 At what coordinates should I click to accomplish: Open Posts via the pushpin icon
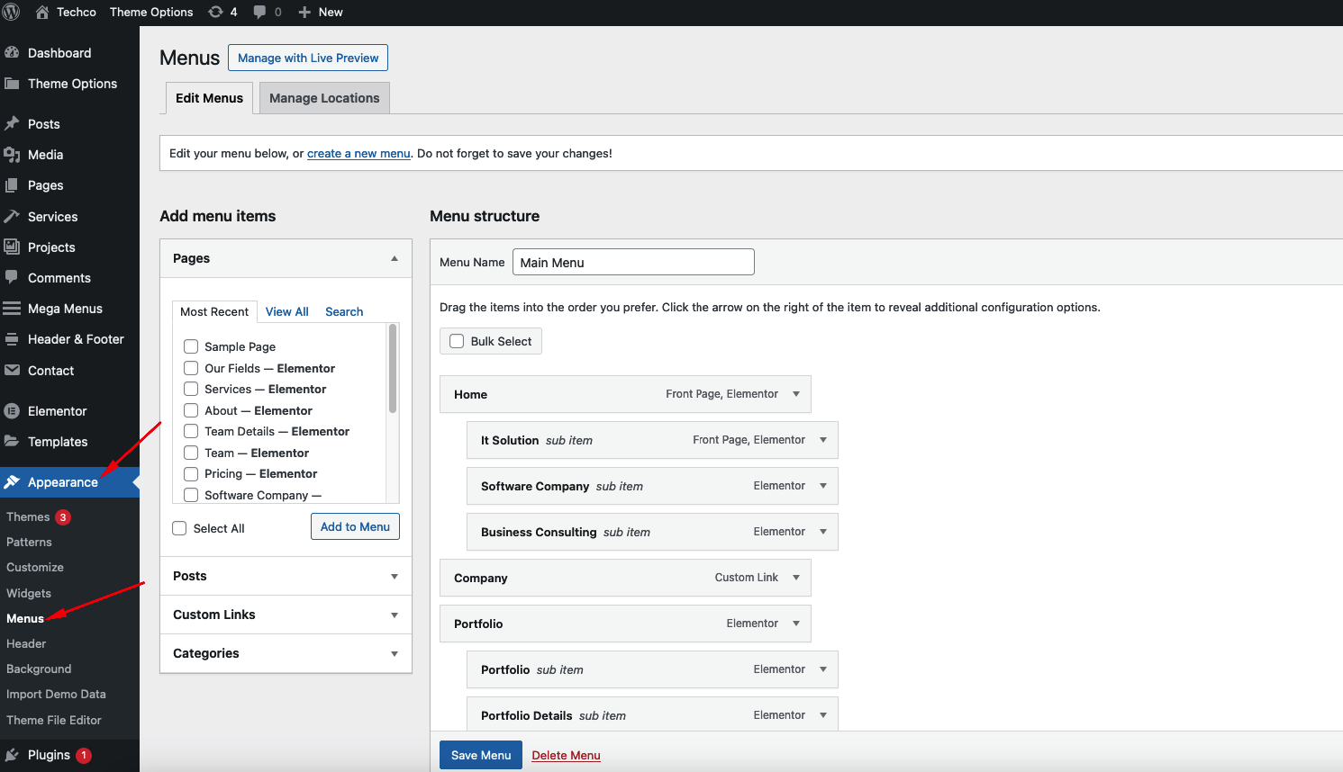point(12,124)
